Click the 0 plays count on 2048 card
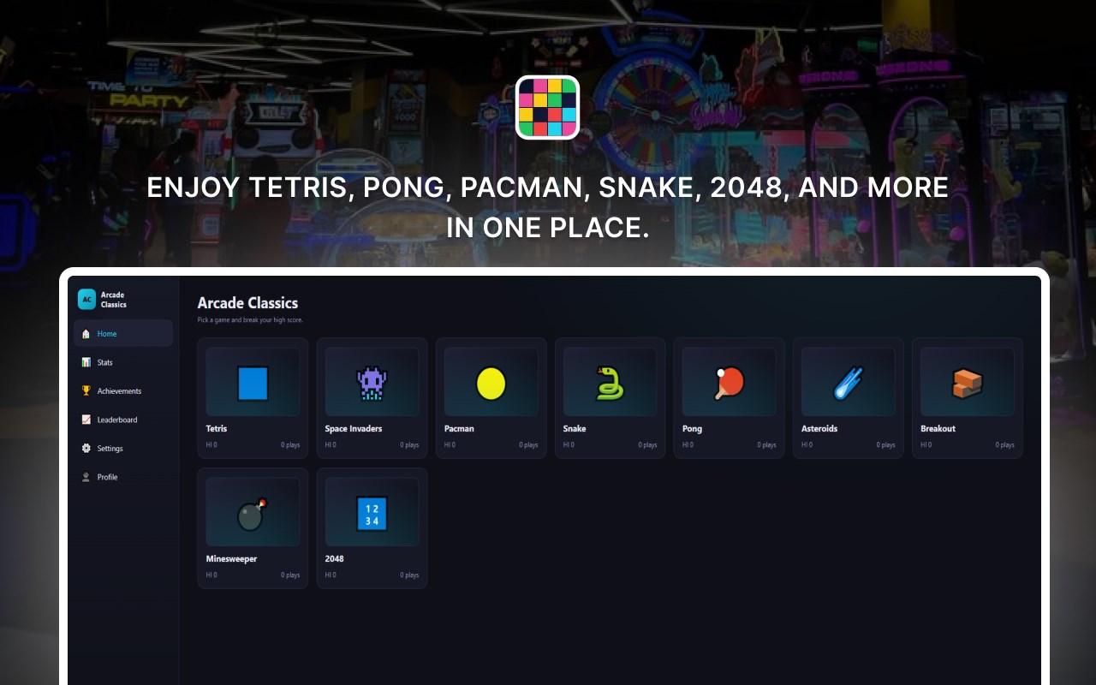Screen dimensions: 1096x685 coord(409,575)
